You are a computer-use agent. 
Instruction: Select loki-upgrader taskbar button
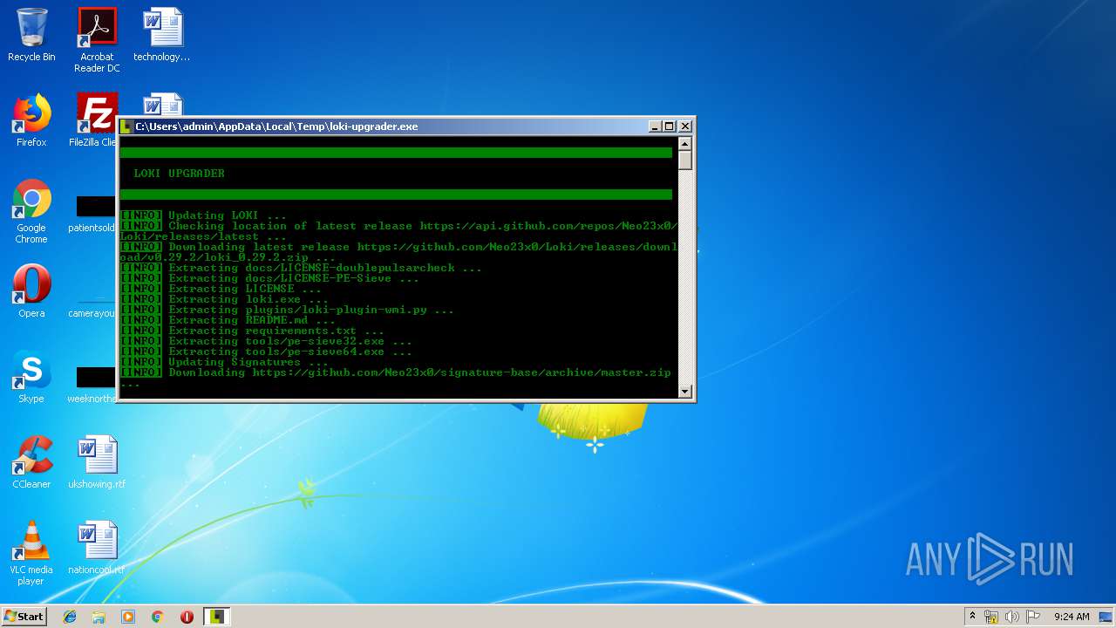pos(216,617)
